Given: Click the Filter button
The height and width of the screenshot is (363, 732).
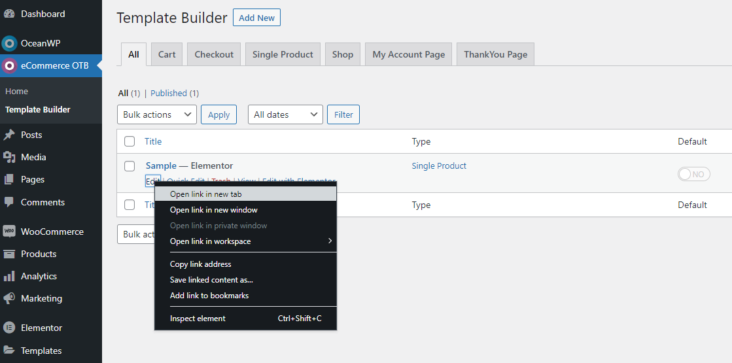Looking at the screenshot, I should tap(343, 114).
